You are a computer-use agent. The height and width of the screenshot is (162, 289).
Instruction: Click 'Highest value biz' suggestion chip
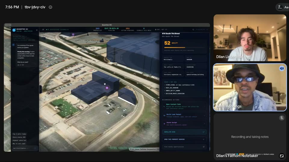pyautogui.click(x=19, y=140)
